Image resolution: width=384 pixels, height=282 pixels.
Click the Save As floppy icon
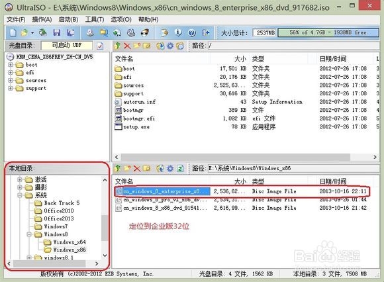pyautogui.click(x=71, y=32)
